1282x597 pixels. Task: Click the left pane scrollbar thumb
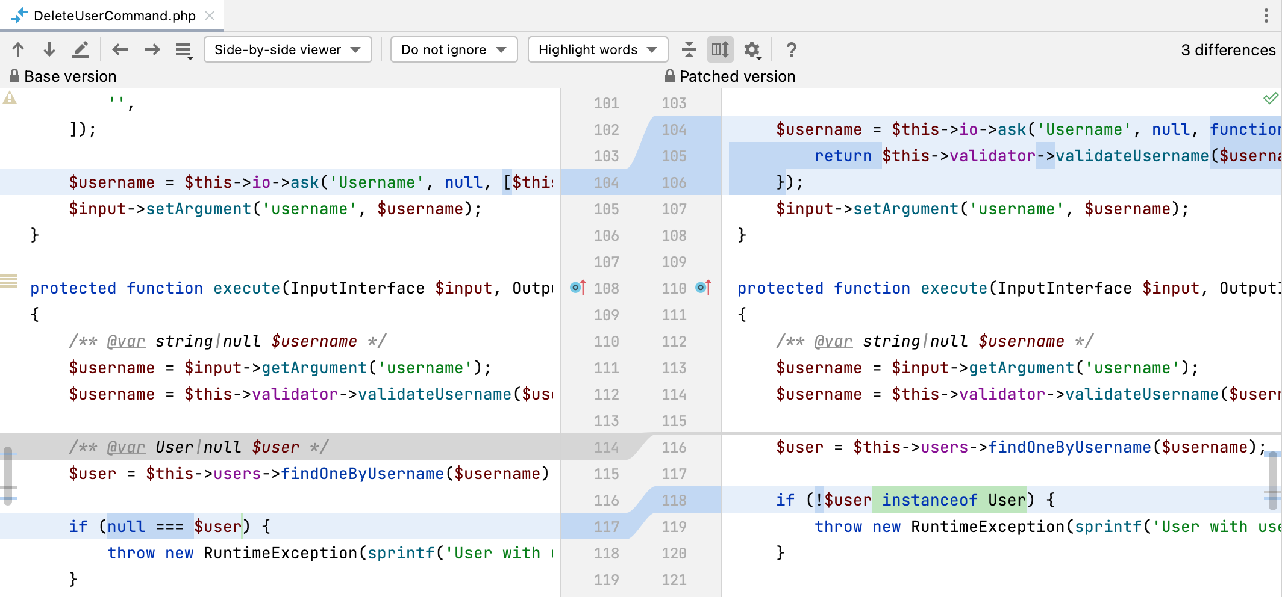pos(8,475)
